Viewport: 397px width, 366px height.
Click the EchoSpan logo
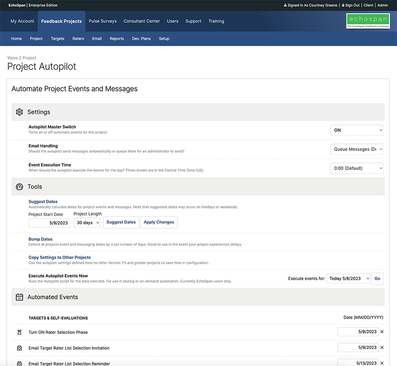368,21
